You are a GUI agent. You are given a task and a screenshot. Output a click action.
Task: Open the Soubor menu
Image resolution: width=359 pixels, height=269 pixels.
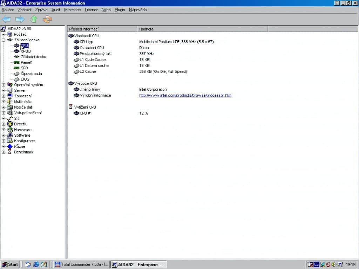click(8, 10)
